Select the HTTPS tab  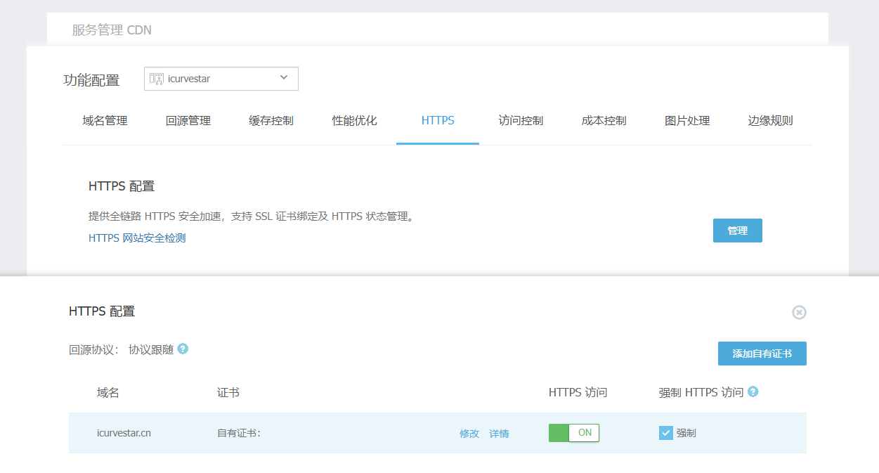tap(438, 121)
